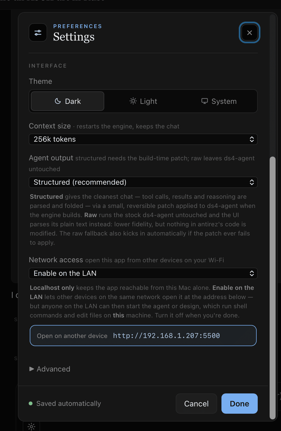Image resolution: width=281 pixels, height=431 pixels.
Task: Click the monitor icon in the System button
Action: point(205,101)
